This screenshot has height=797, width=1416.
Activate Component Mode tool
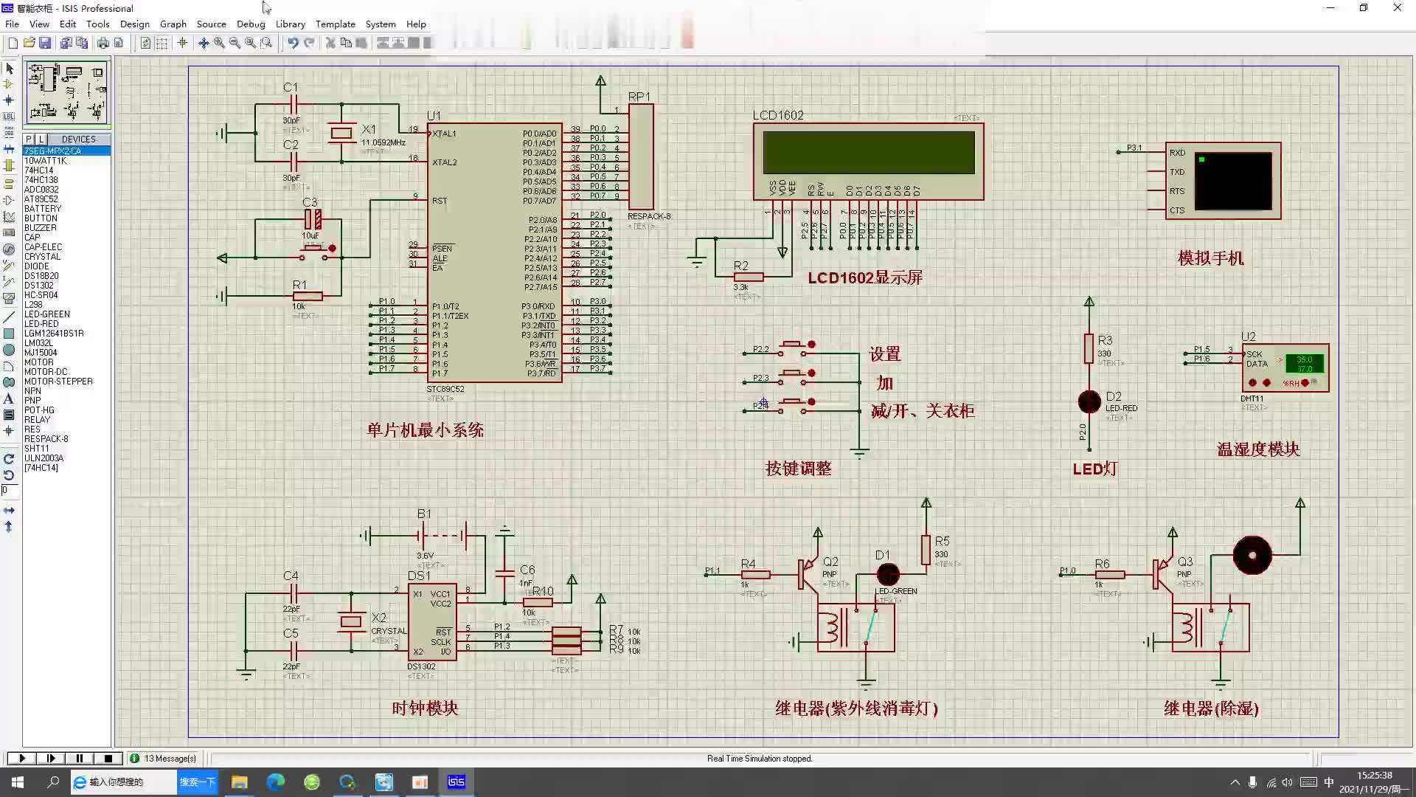tap(10, 84)
